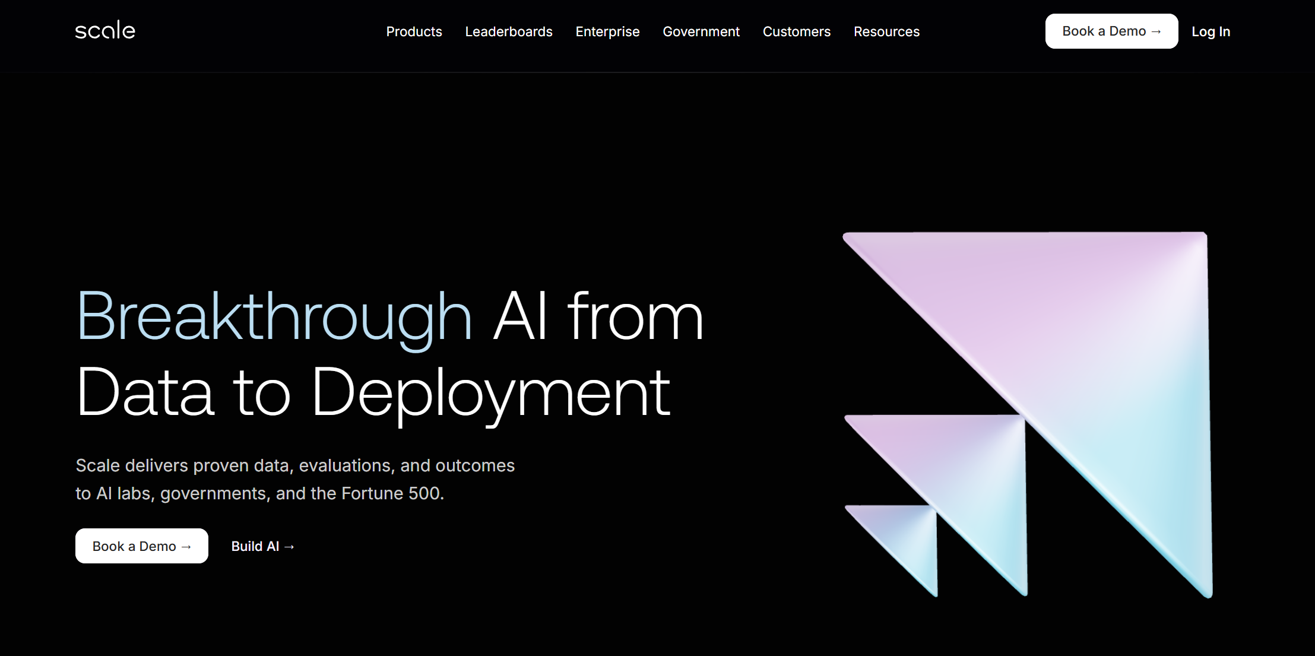
Task: Click the header Book a Demo button
Action: (x=1111, y=31)
